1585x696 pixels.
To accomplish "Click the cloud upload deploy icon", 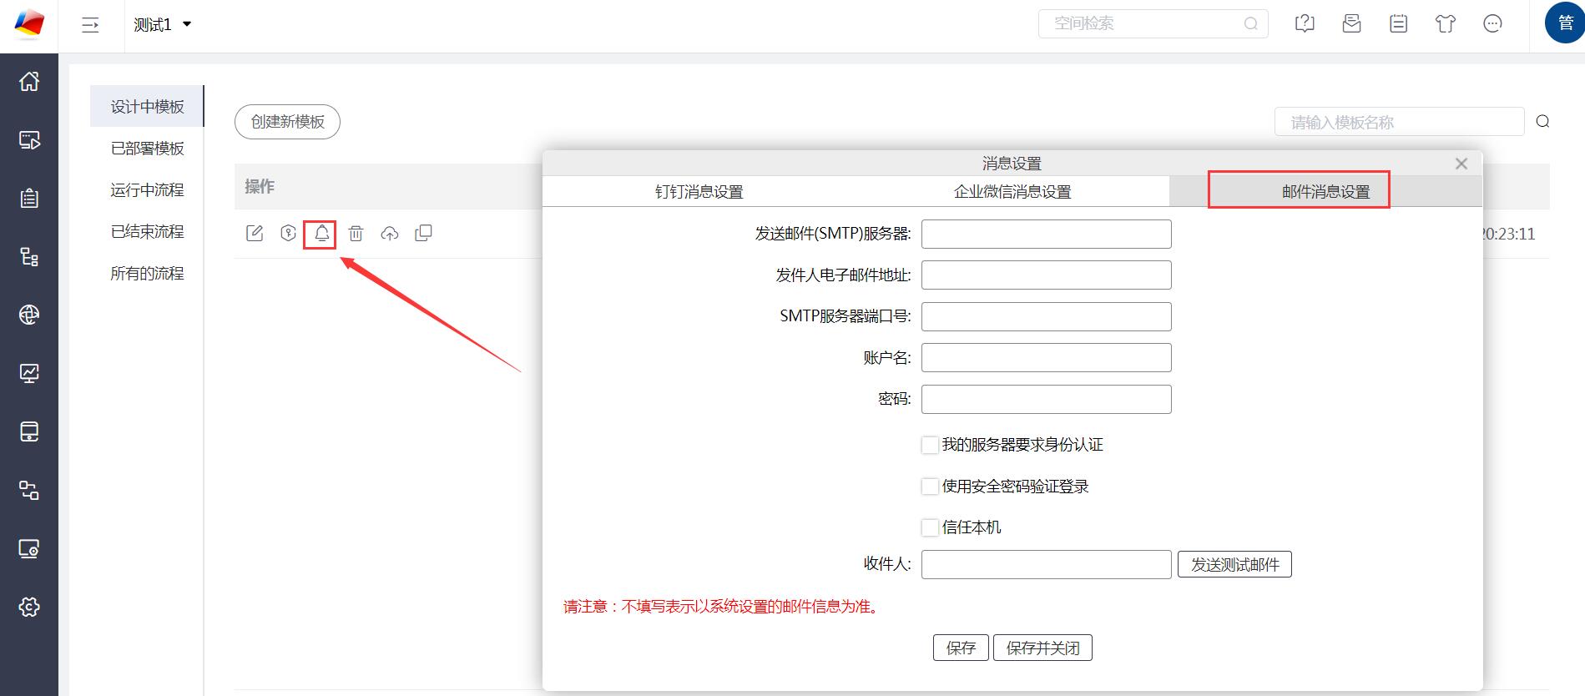I will click(x=390, y=234).
